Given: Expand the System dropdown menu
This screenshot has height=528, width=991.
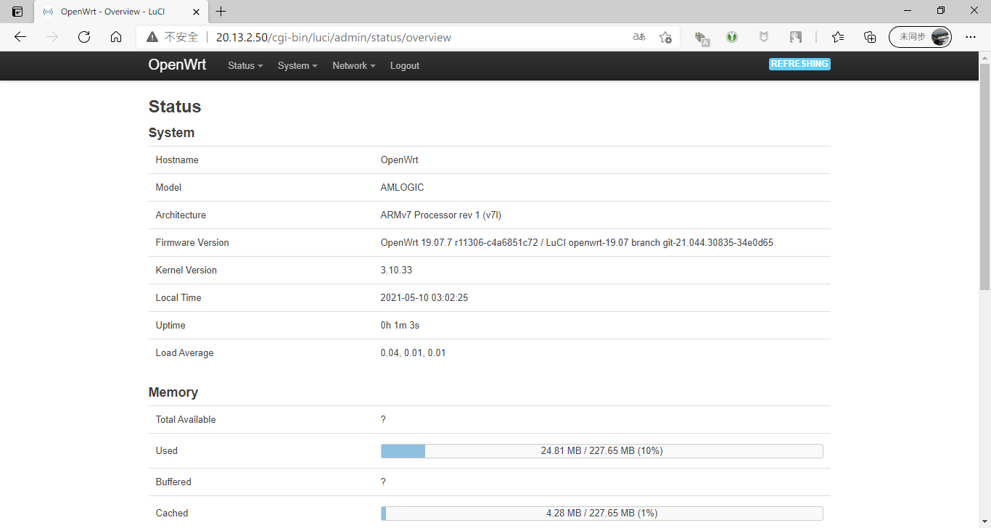Looking at the screenshot, I should pyautogui.click(x=297, y=65).
